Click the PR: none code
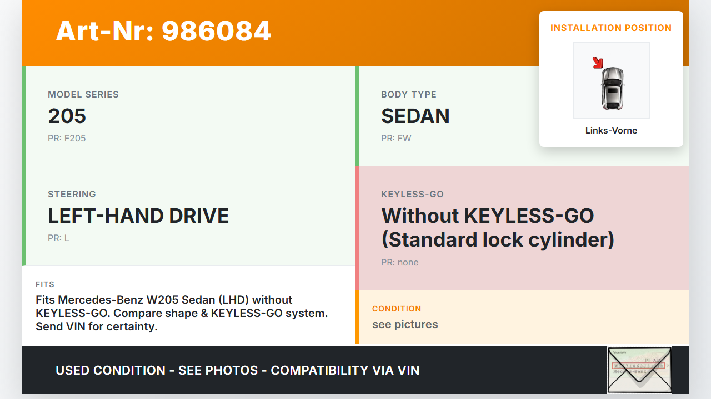 point(400,262)
